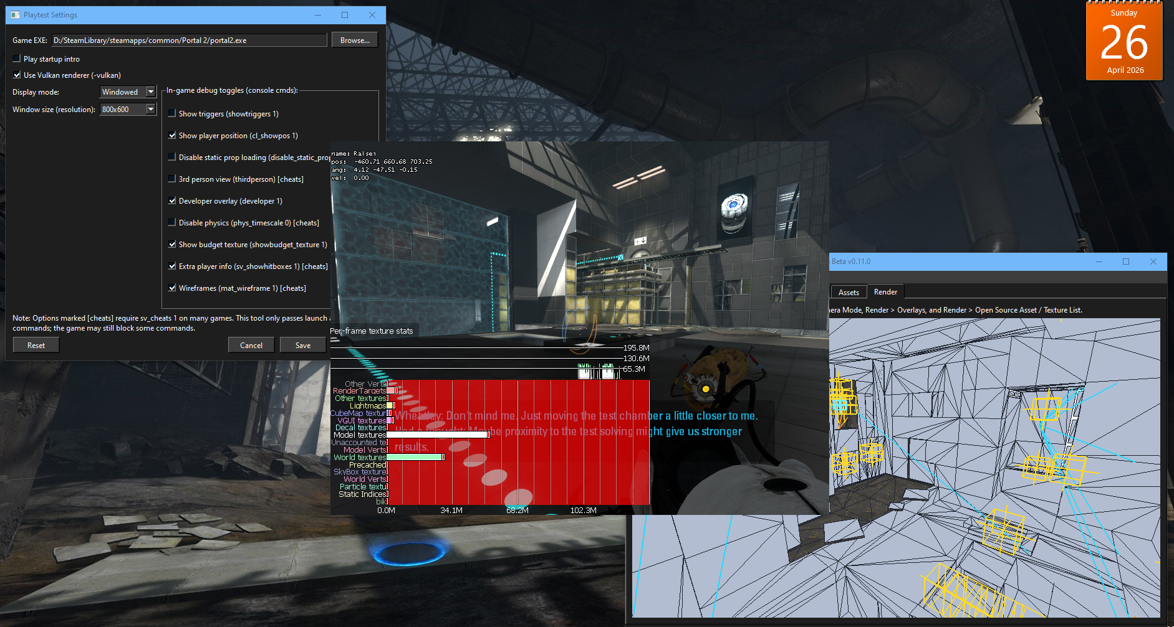The height and width of the screenshot is (627, 1174).
Task: Open Display mode Windowed dropdown
Action: click(x=128, y=92)
